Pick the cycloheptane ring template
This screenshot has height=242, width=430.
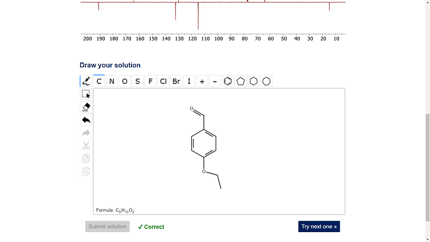point(266,81)
